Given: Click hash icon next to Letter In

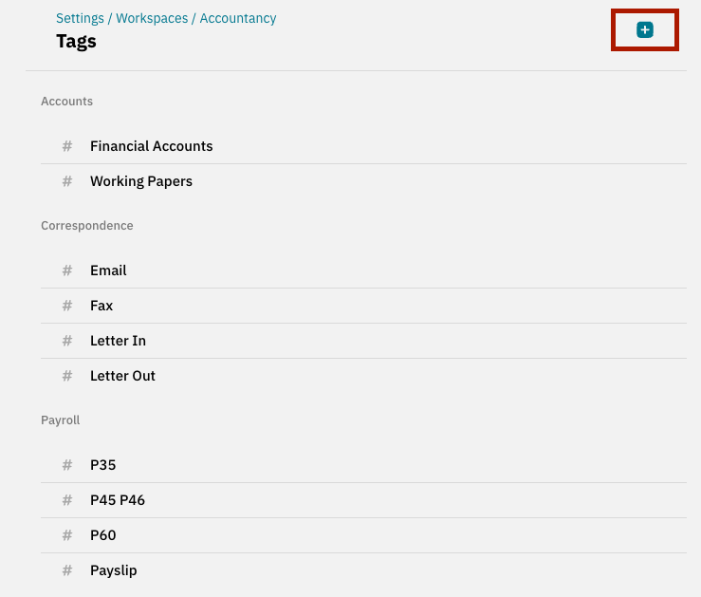Looking at the screenshot, I should point(67,341).
